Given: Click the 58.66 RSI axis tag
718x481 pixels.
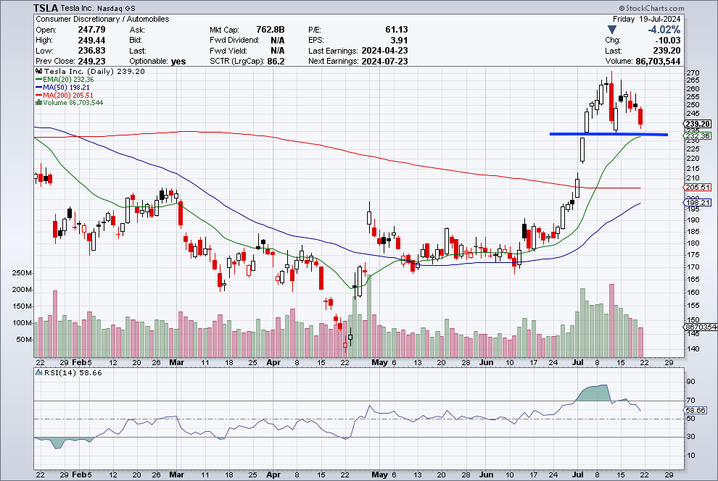Looking at the screenshot, I should (696, 410).
